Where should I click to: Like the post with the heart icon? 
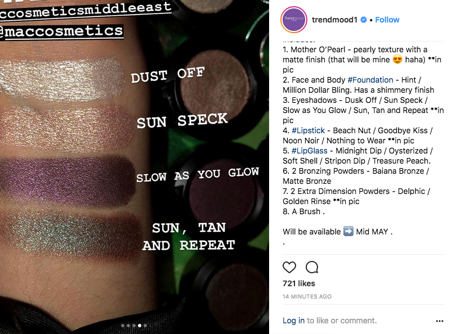(x=289, y=267)
